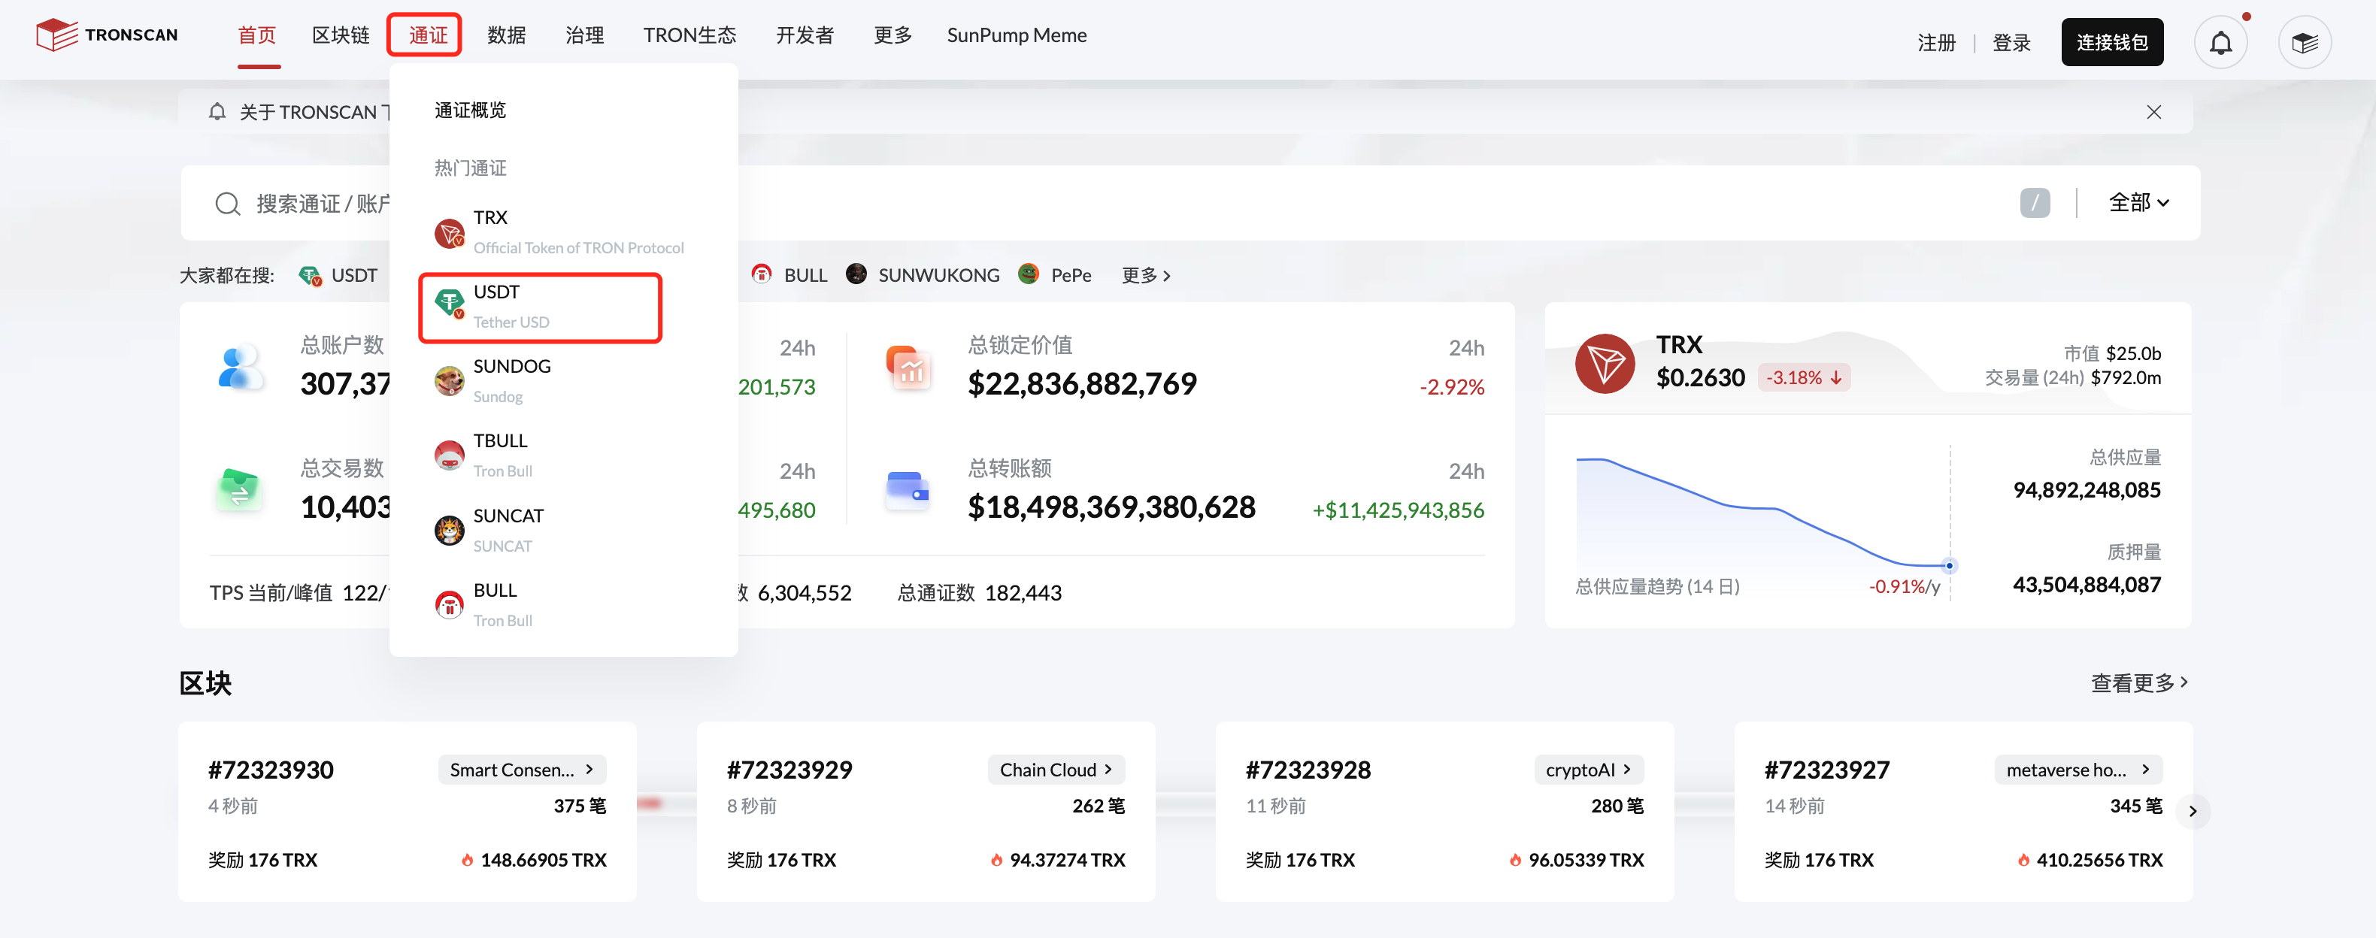Click 查看更多 for blocks
Screen dimensions: 2376x938
pyautogui.click(x=2139, y=682)
